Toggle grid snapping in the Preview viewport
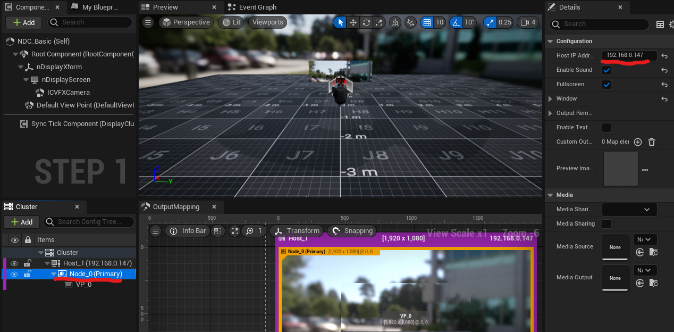This screenshot has height=332, width=674. (426, 22)
